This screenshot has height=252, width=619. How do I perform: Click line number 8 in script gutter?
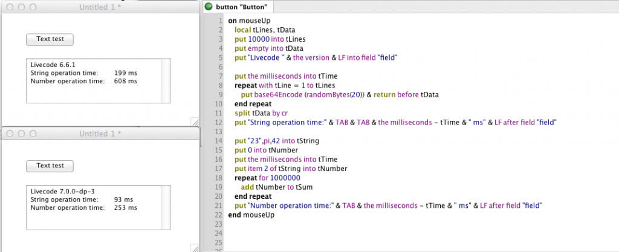tap(221, 85)
